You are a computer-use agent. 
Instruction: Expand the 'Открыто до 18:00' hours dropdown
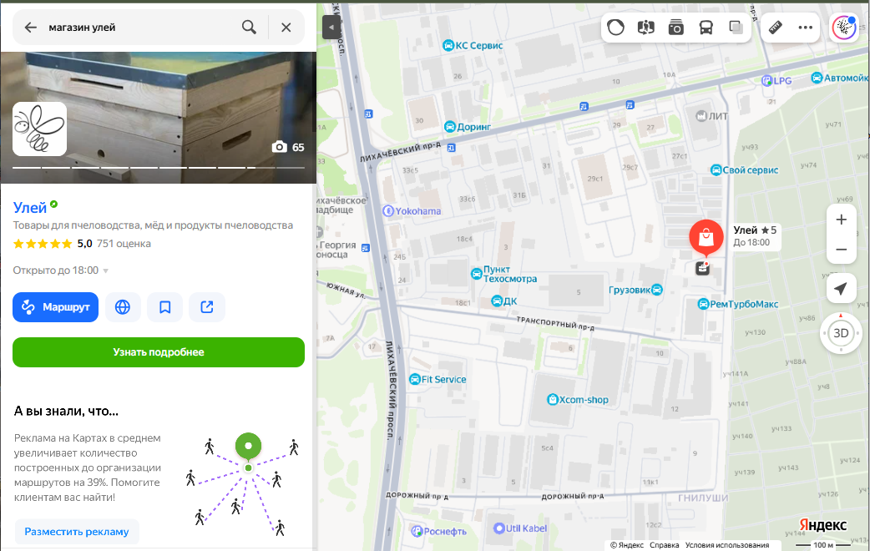60,270
